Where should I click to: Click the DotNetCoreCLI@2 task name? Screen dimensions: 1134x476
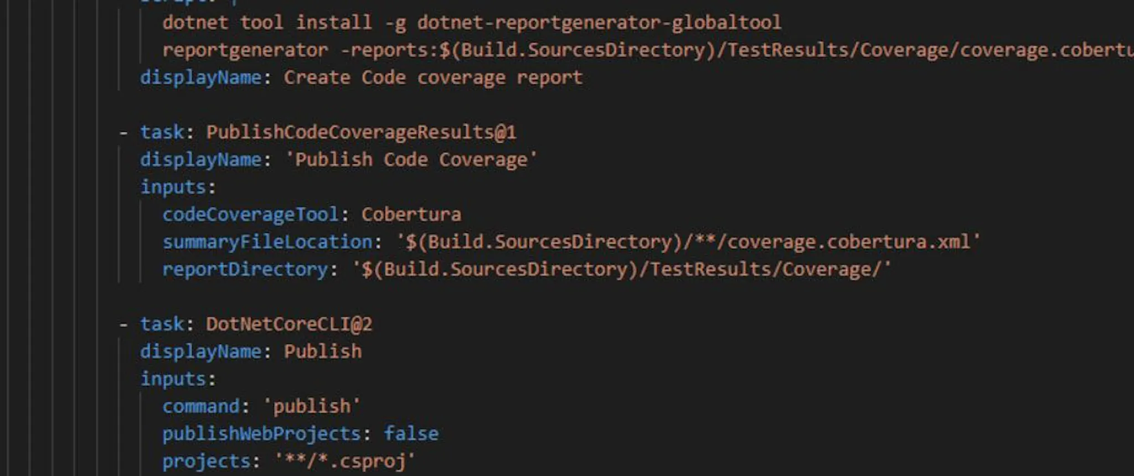[x=289, y=324]
